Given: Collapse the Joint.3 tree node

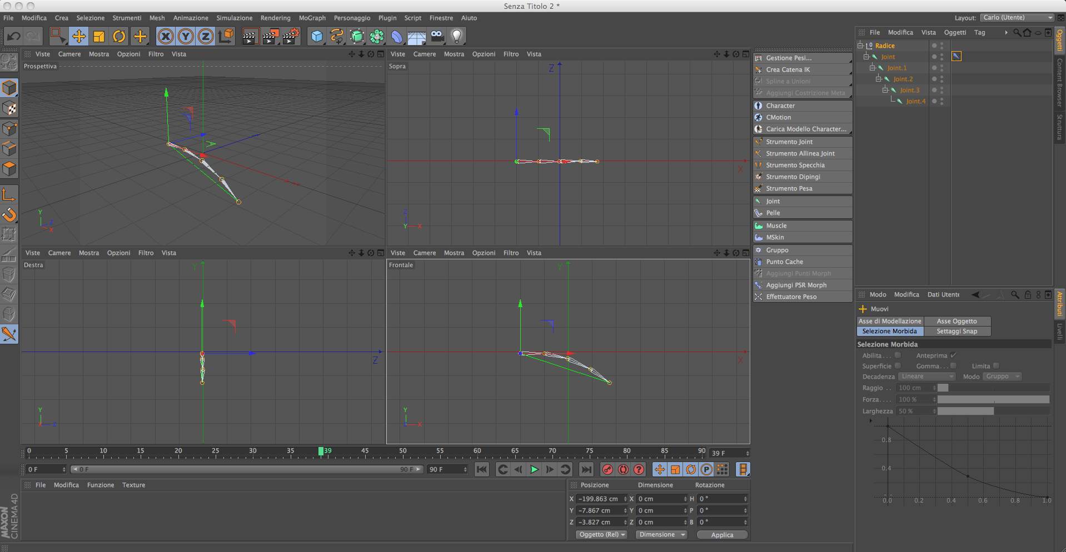Looking at the screenshot, I should pos(885,90).
